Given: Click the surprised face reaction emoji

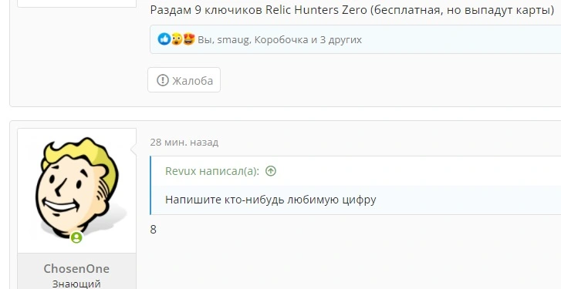Looking at the screenshot, I should point(176,39).
